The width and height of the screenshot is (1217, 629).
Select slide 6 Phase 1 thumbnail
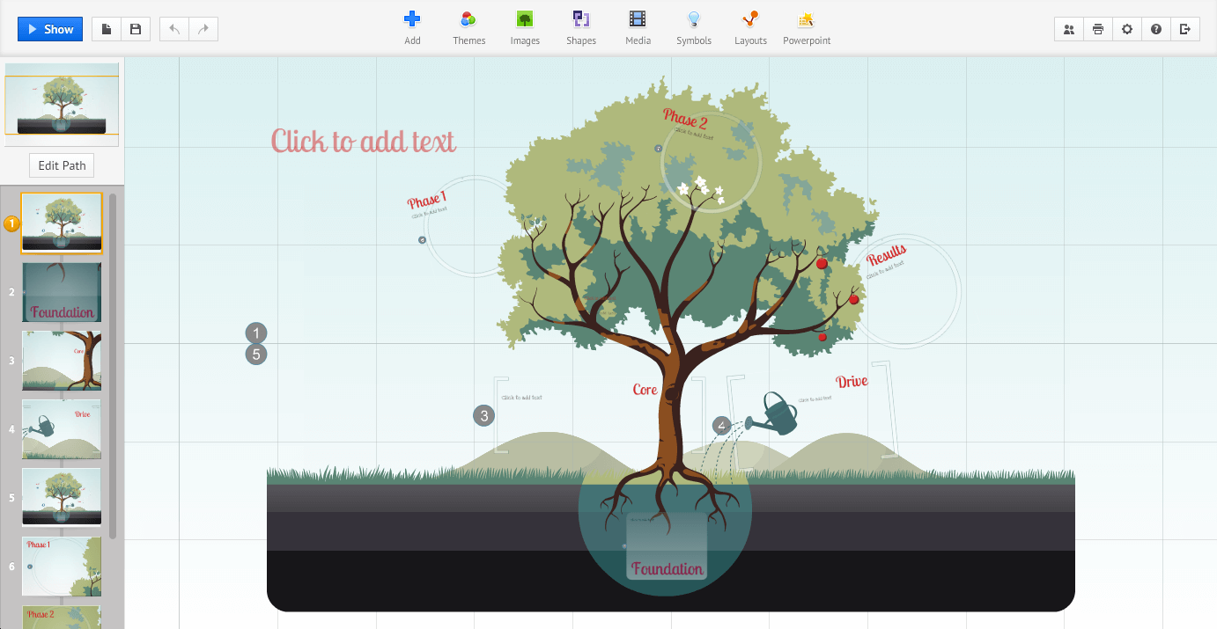click(x=62, y=567)
